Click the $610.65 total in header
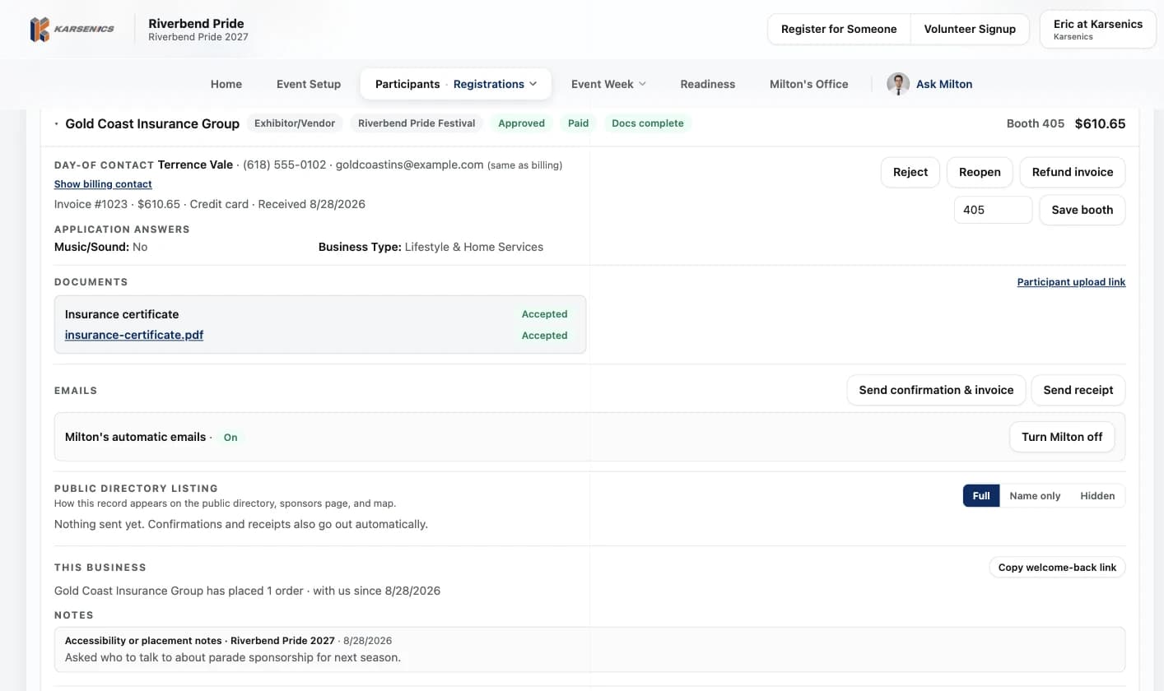The height and width of the screenshot is (691, 1164). (1100, 123)
